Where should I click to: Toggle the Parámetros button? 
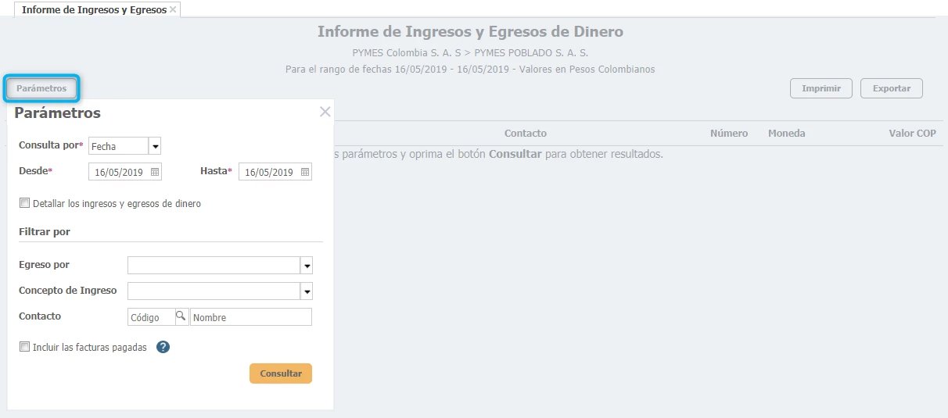[41, 88]
